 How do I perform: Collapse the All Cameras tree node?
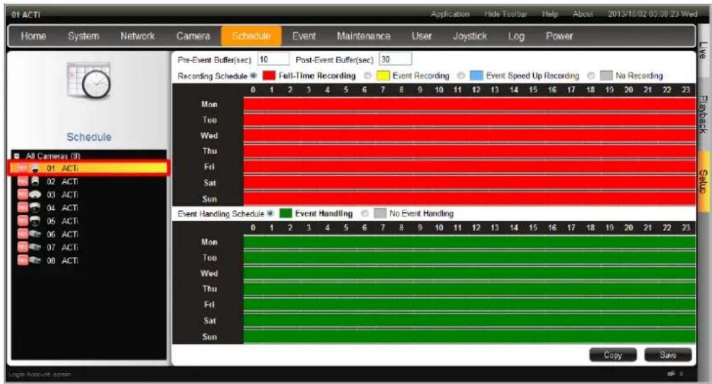17,156
